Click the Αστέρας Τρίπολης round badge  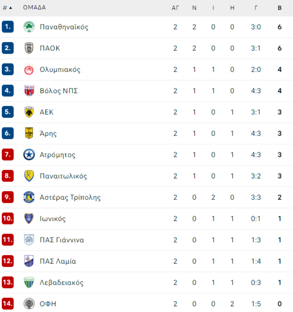29,197
